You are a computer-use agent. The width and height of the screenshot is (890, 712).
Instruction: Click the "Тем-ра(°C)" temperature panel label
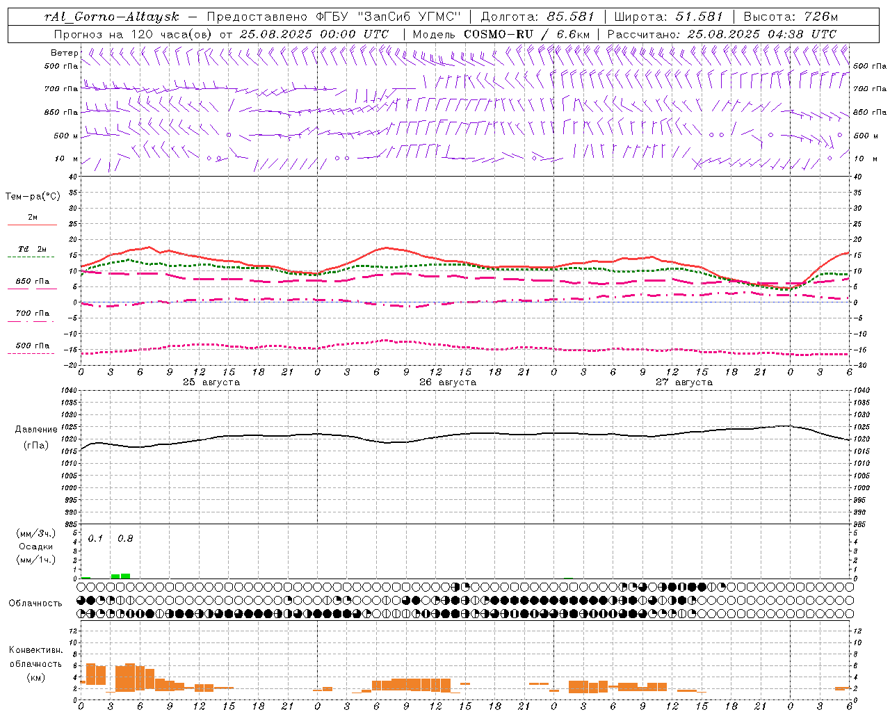point(33,197)
